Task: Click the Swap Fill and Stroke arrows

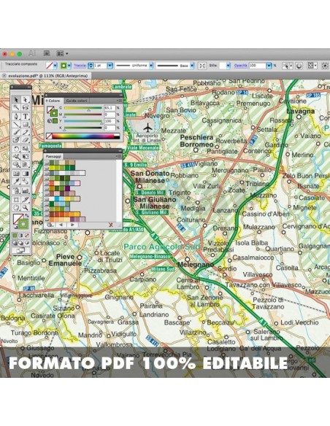Action: (27, 216)
